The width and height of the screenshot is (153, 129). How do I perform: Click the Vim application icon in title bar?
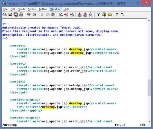4,3
